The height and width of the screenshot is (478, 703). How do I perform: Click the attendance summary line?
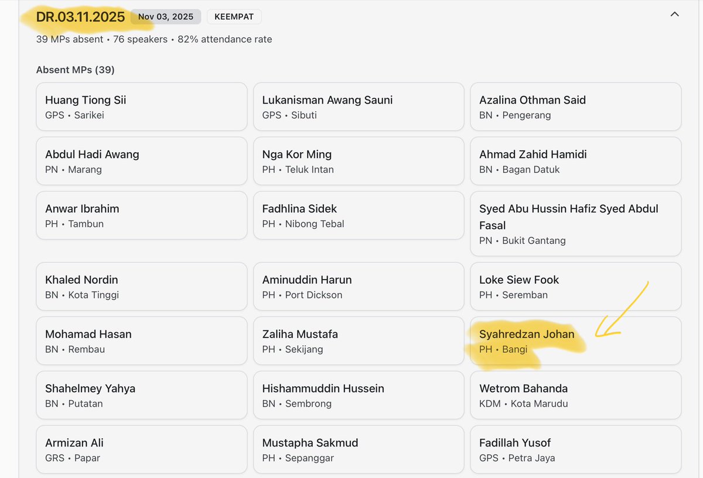pyautogui.click(x=154, y=39)
